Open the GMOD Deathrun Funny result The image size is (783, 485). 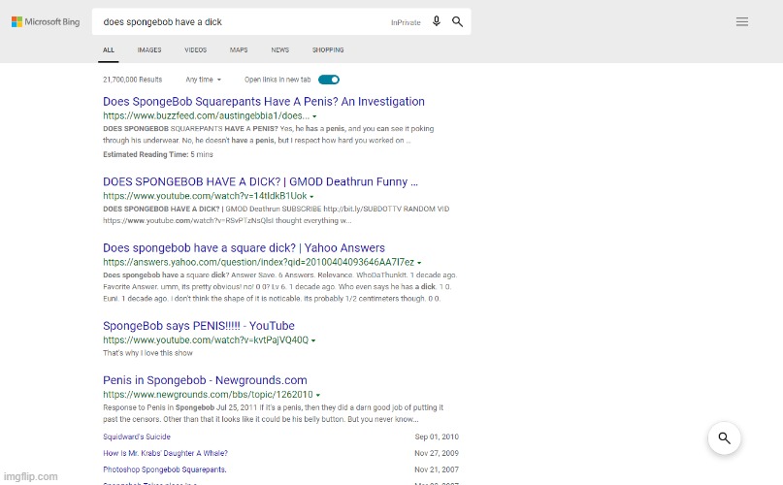click(260, 181)
